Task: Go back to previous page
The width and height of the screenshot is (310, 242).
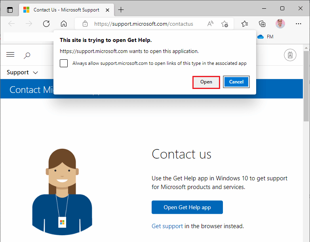Action: (x=11, y=24)
